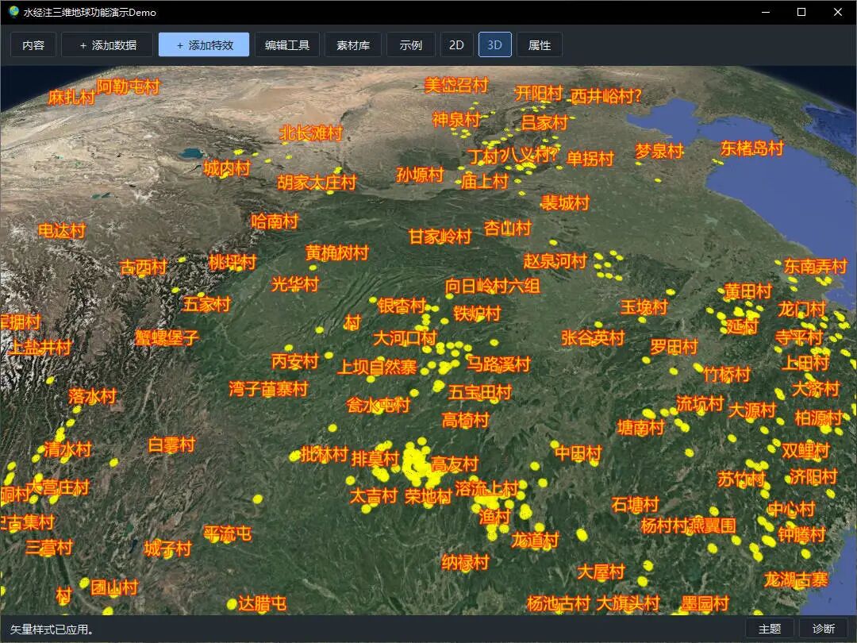Select the 西井峪村? map label
This screenshot has width=857, height=643.
tap(606, 96)
